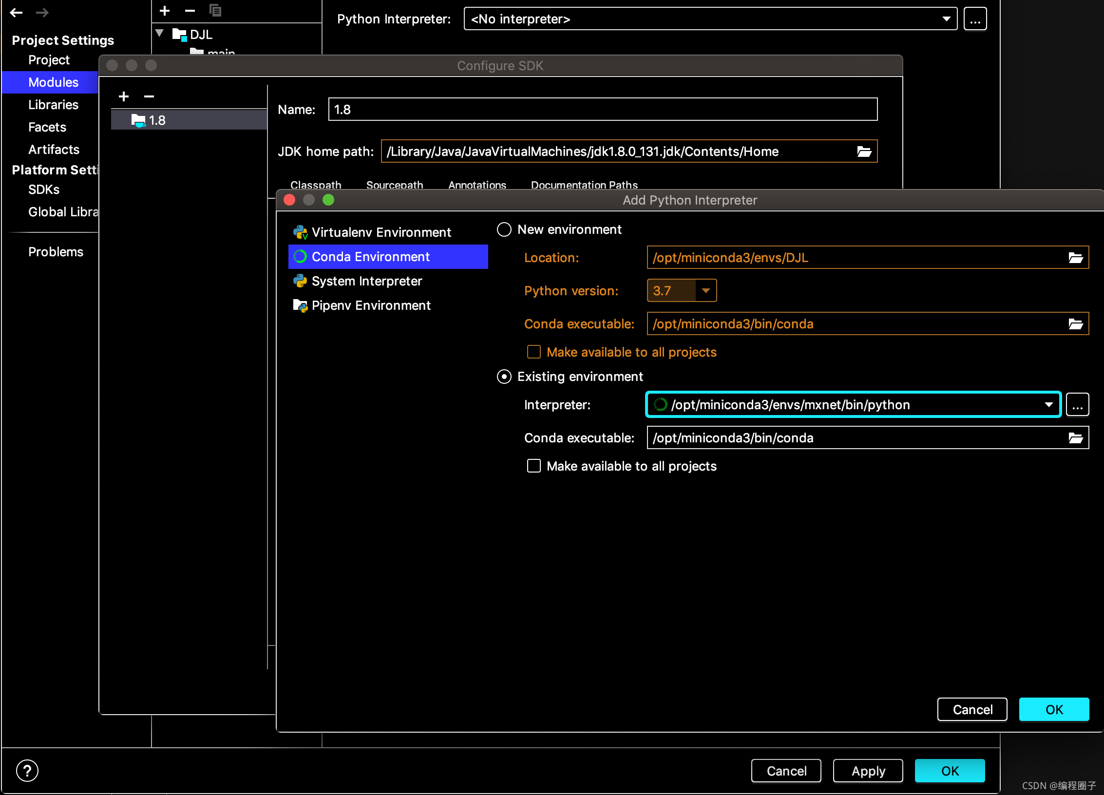The height and width of the screenshot is (795, 1104).
Task: Select the New environment radio button
Action: pos(504,229)
